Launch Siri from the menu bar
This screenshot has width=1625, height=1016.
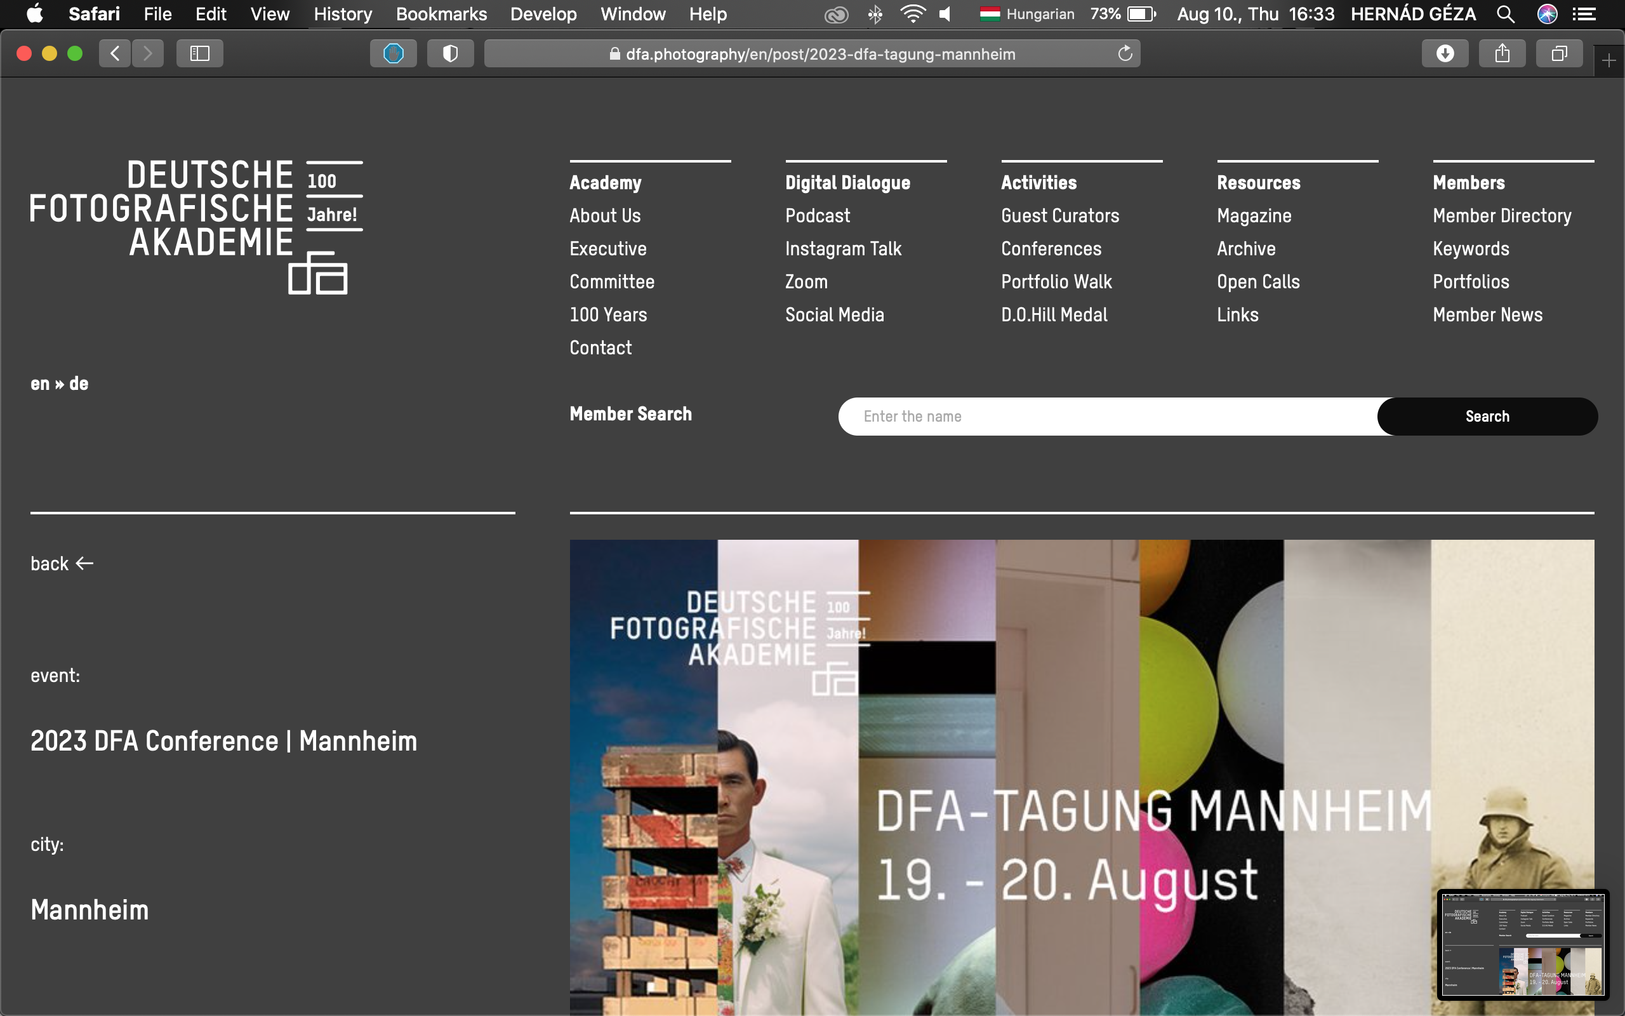coord(1547,14)
